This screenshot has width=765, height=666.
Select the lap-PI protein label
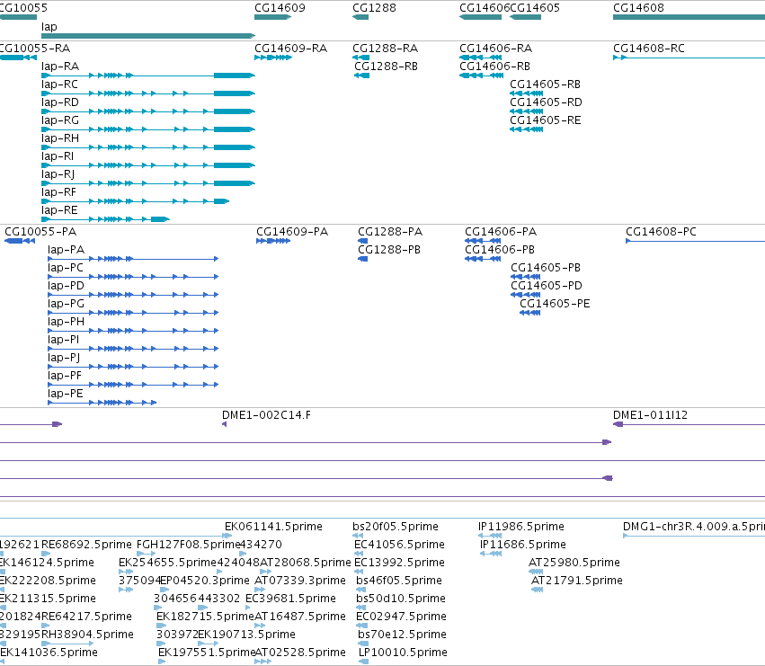coord(64,340)
